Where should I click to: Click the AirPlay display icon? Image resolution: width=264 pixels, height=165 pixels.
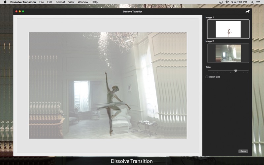221,2
